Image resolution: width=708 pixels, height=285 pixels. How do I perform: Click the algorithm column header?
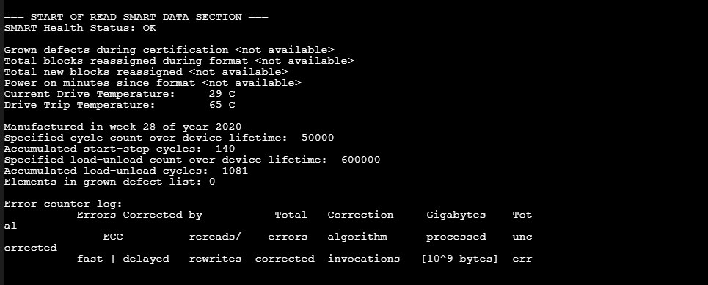point(357,237)
